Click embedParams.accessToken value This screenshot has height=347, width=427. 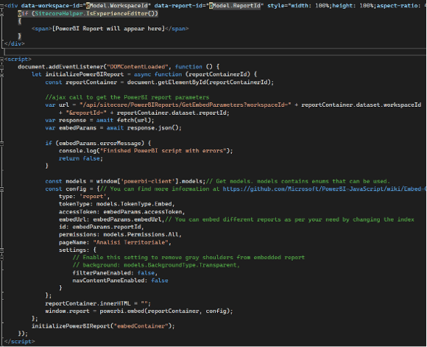click(142, 211)
